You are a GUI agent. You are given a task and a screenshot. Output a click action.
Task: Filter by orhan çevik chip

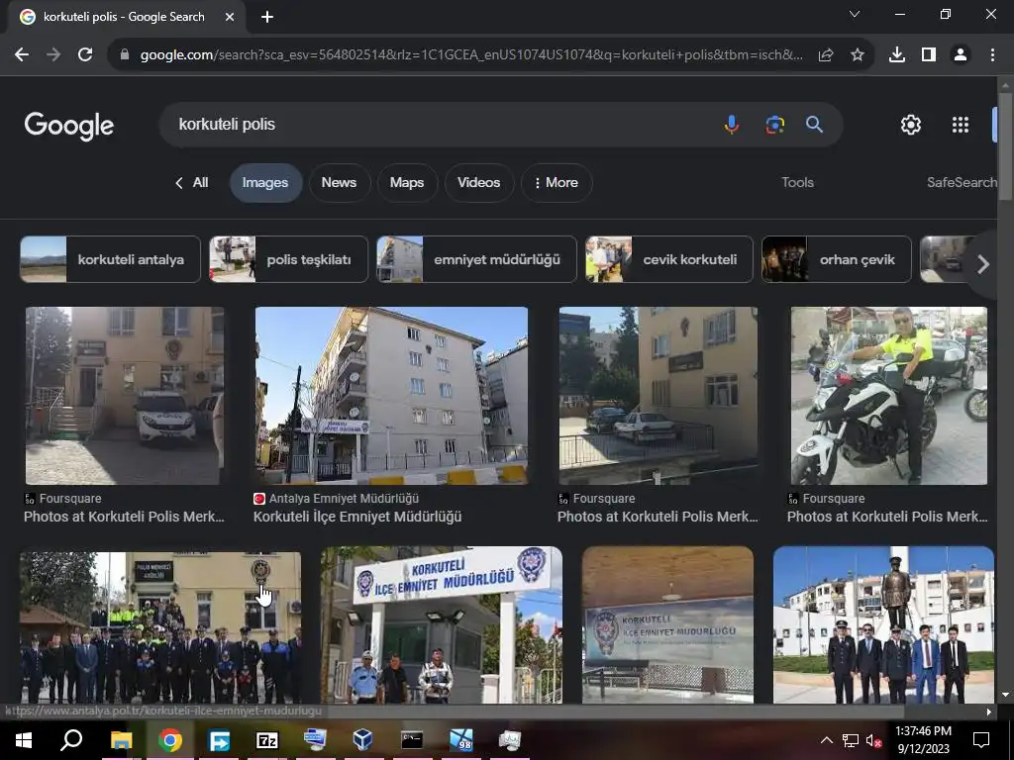pos(836,259)
